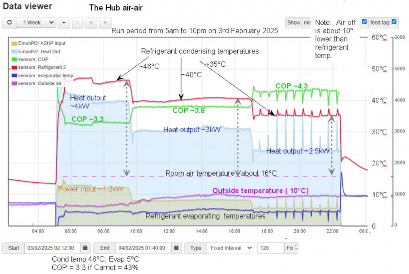Zoom out with the minus button
Image resolution: width=409 pixels, height=274 pixels.
click(77, 23)
